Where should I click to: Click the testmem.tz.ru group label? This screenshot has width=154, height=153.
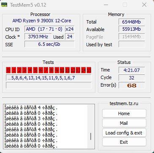pyautogui.click(x=124, y=103)
